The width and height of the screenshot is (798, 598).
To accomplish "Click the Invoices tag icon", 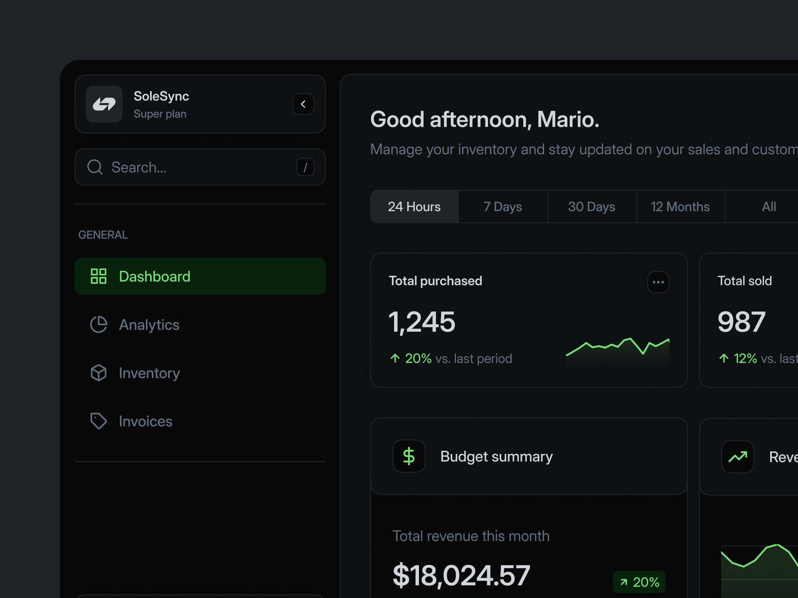I will (x=99, y=421).
